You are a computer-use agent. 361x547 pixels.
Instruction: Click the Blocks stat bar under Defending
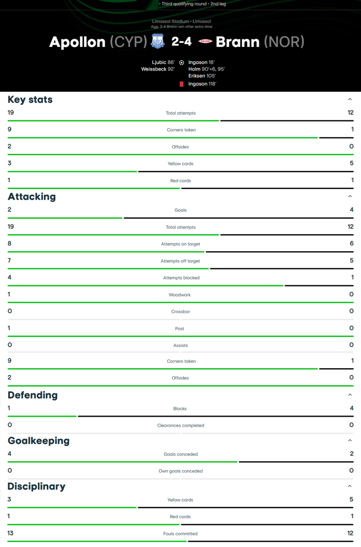click(180, 416)
